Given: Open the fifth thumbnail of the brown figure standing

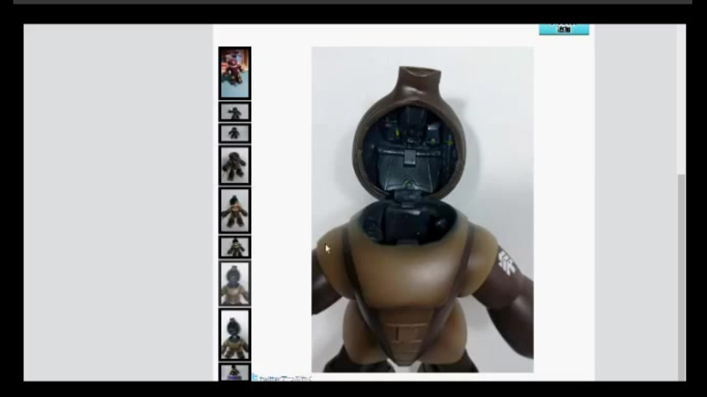Looking at the screenshot, I should point(235,211).
